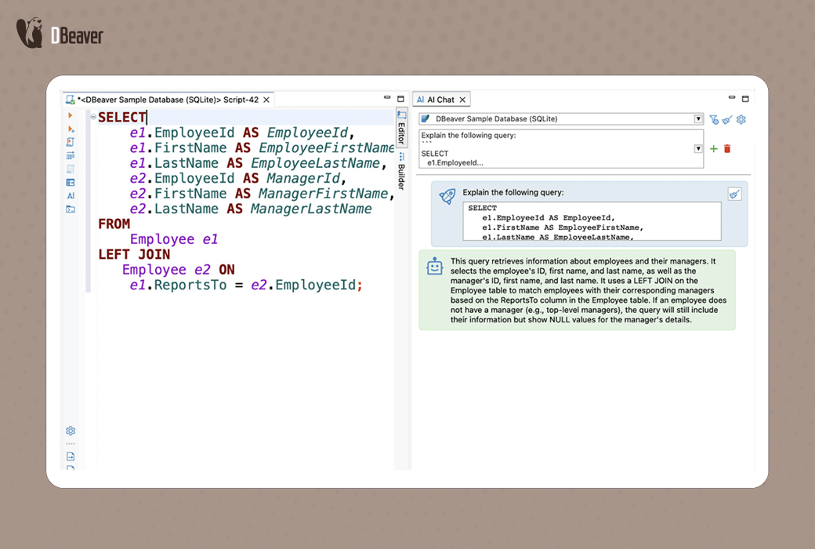This screenshot has width=815, height=549.
Task: Collapse the SELECT statement fold marker
Action: tap(93, 117)
